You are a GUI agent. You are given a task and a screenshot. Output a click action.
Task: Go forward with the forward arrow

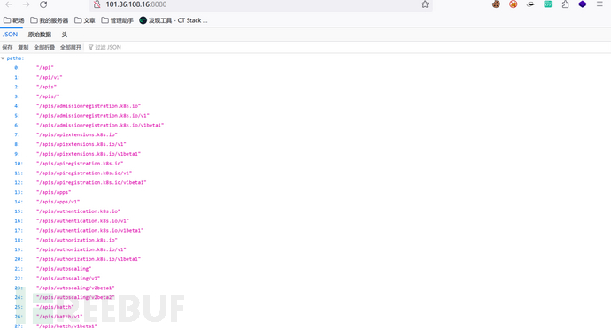click(x=26, y=4)
